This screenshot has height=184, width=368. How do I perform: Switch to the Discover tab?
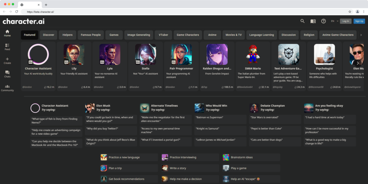[49, 35]
